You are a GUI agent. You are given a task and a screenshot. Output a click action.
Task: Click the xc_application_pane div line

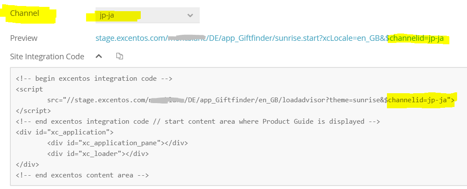pyautogui.click(x=118, y=143)
